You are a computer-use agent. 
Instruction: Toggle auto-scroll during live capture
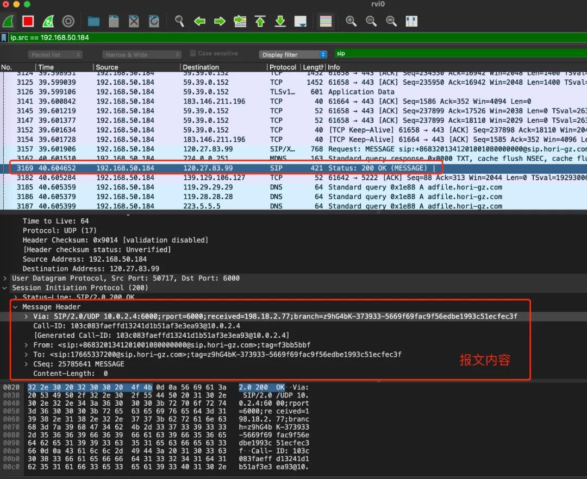pos(300,21)
